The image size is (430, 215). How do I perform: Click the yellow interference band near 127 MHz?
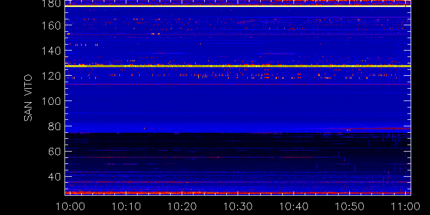coord(238,66)
